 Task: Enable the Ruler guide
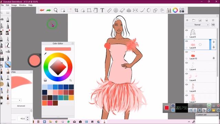tap(109, 10)
